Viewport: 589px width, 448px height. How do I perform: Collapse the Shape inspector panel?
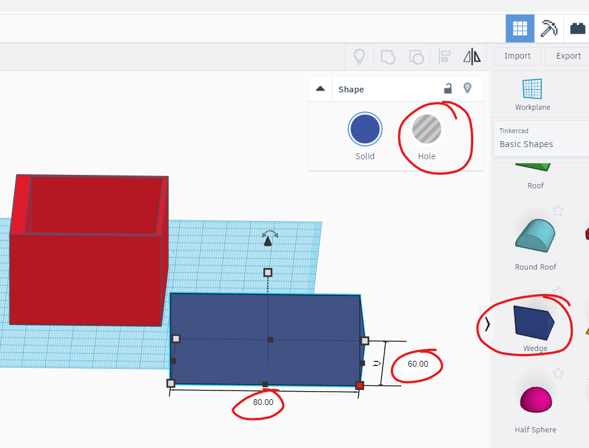click(320, 89)
